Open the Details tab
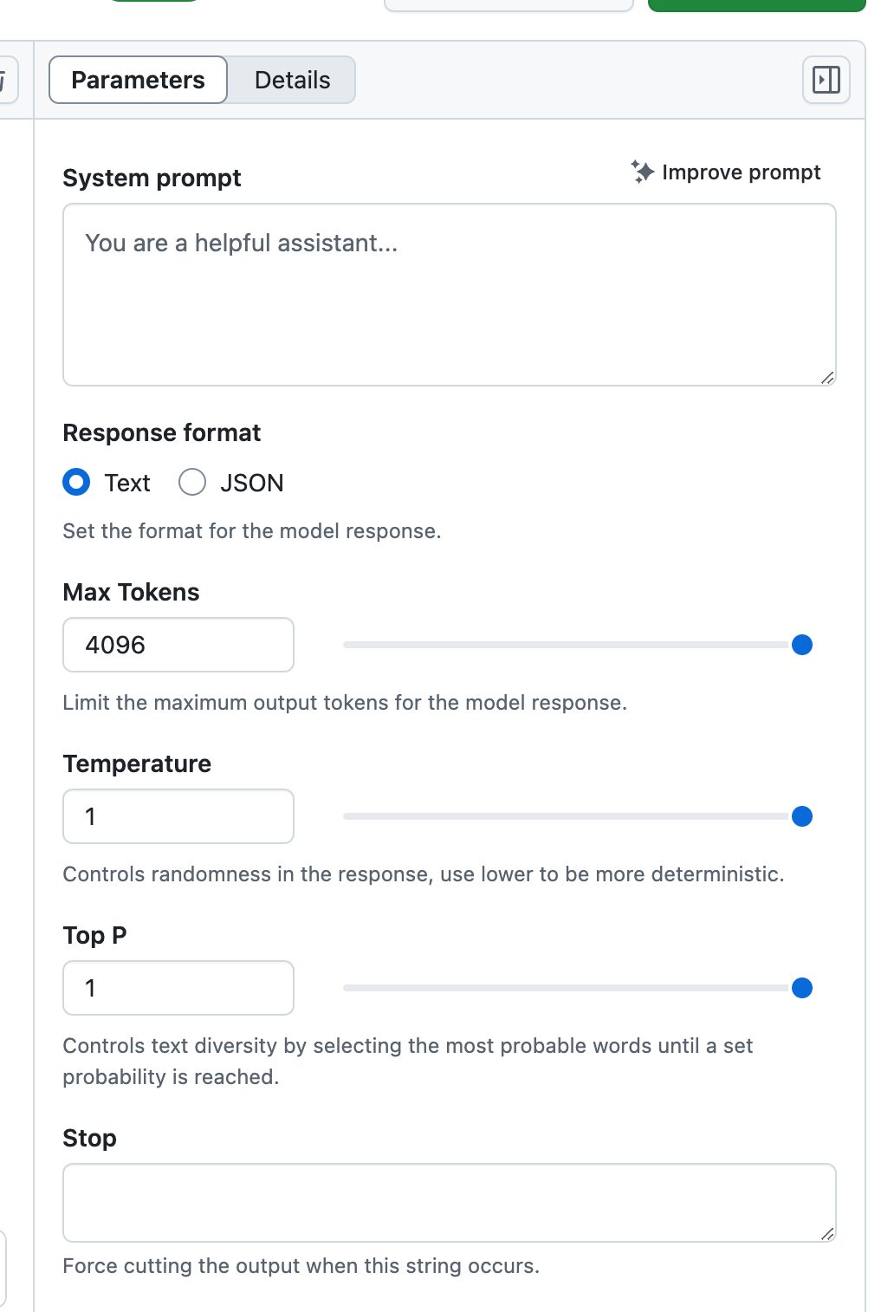The height and width of the screenshot is (1312, 894). (x=292, y=80)
